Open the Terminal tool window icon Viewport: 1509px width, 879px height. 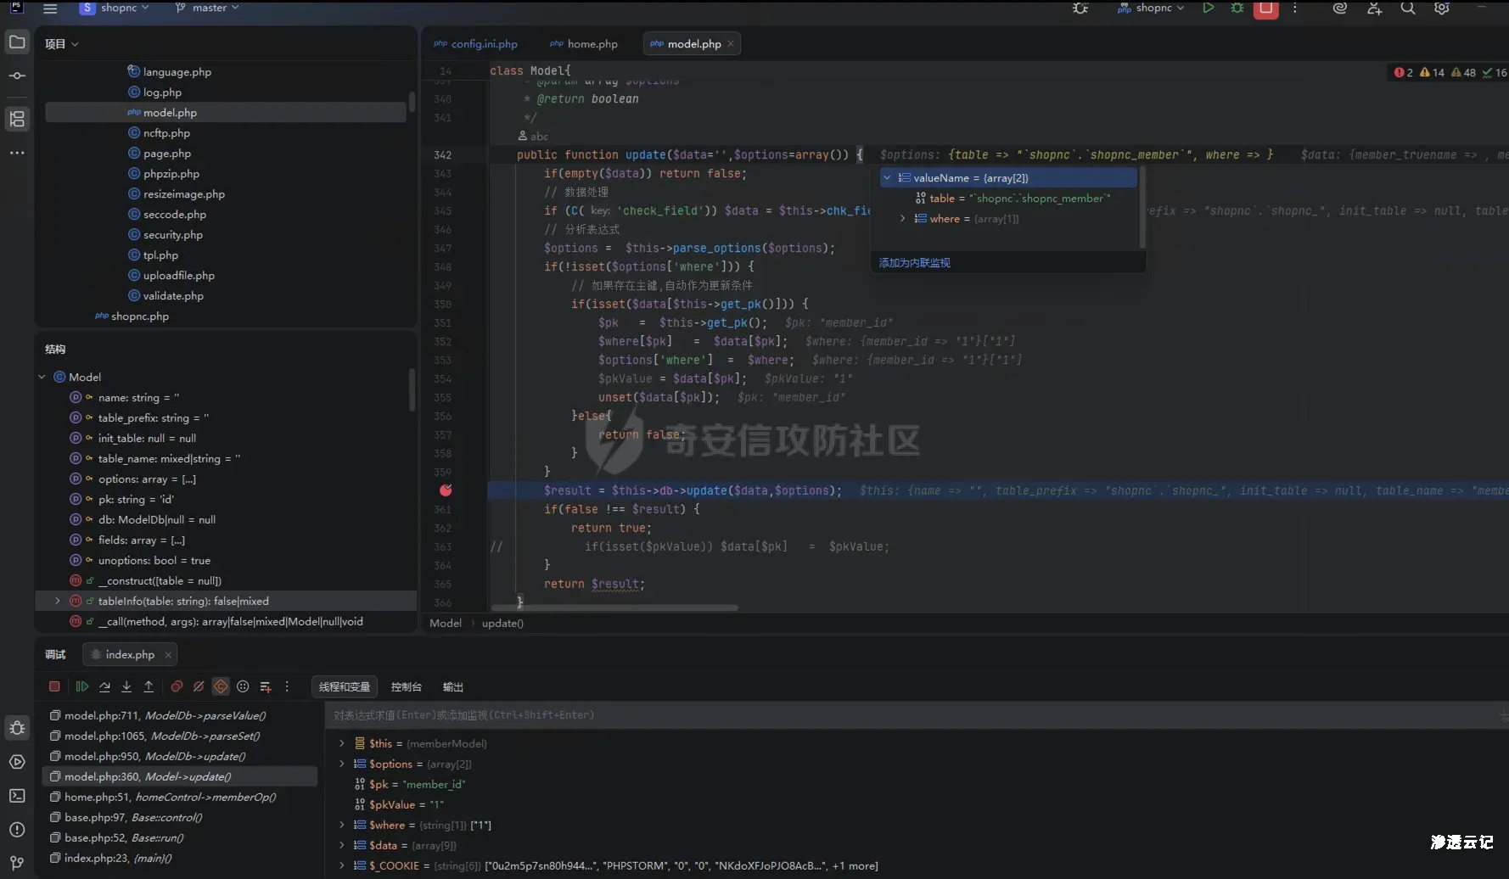click(x=17, y=796)
